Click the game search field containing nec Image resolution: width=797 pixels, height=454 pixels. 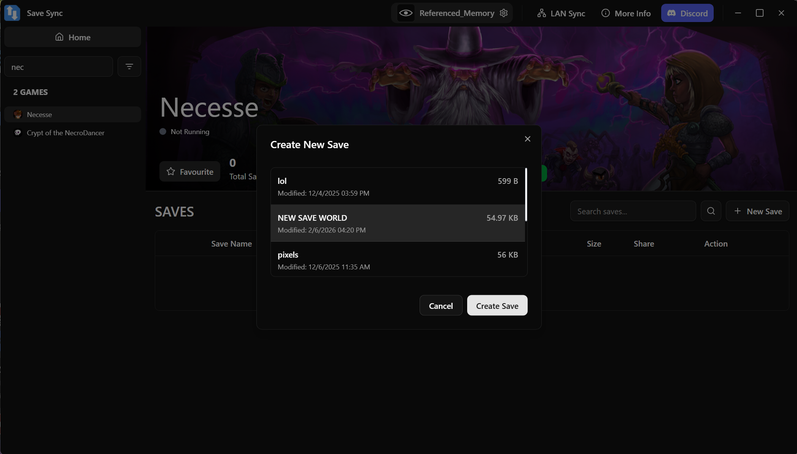click(59, 66)
